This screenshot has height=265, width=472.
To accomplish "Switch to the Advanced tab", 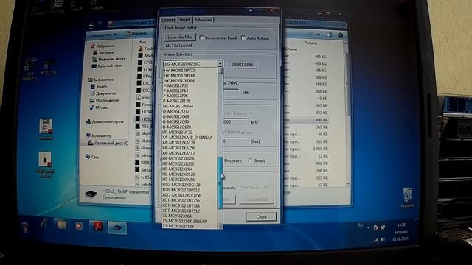I will [x=204, y=20].
